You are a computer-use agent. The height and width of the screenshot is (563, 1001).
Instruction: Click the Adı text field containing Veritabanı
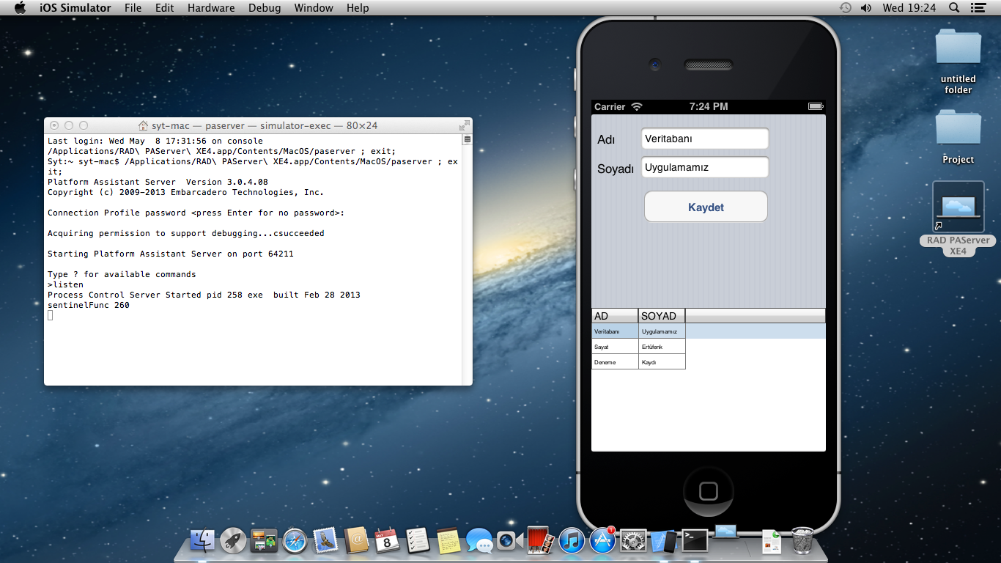coord(705,139)
